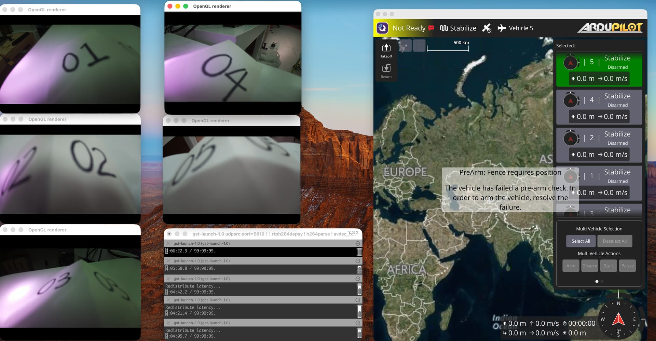The image size is (656, 341).
Task: Click the Disarm multi-vehicle action button
Action: click(590, 266)
